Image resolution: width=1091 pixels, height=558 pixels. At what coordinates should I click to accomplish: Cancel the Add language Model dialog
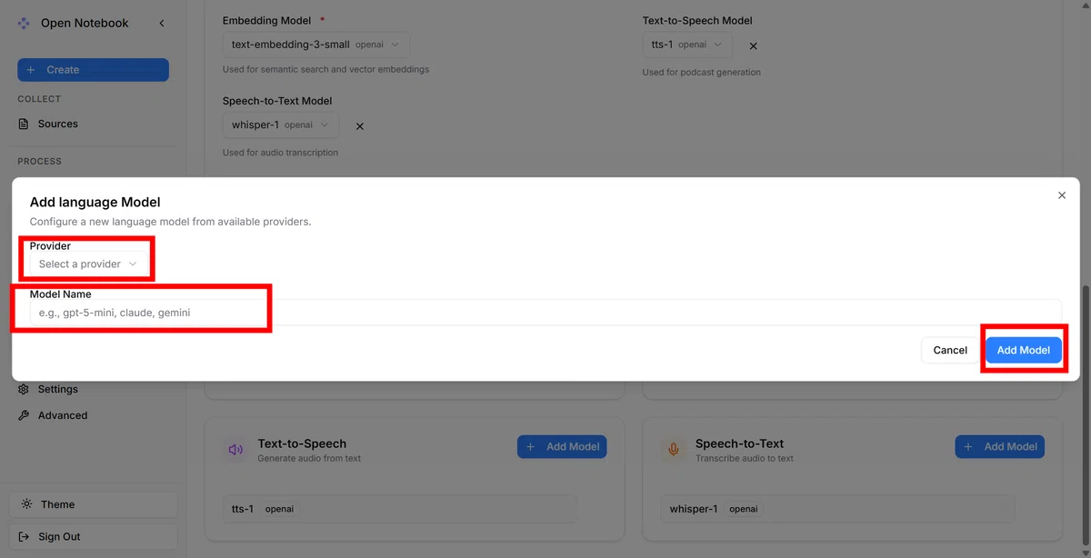tap(950, 350)
